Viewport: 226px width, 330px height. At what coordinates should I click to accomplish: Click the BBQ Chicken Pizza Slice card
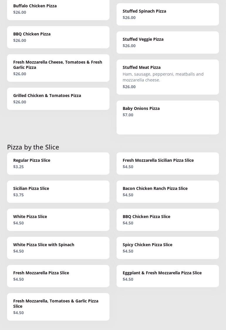click(x=168, y=220)
